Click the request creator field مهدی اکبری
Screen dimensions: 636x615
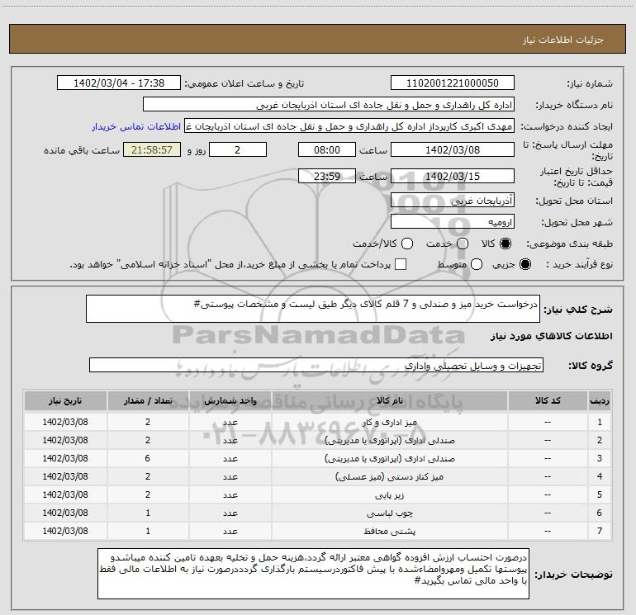[349, 126]
